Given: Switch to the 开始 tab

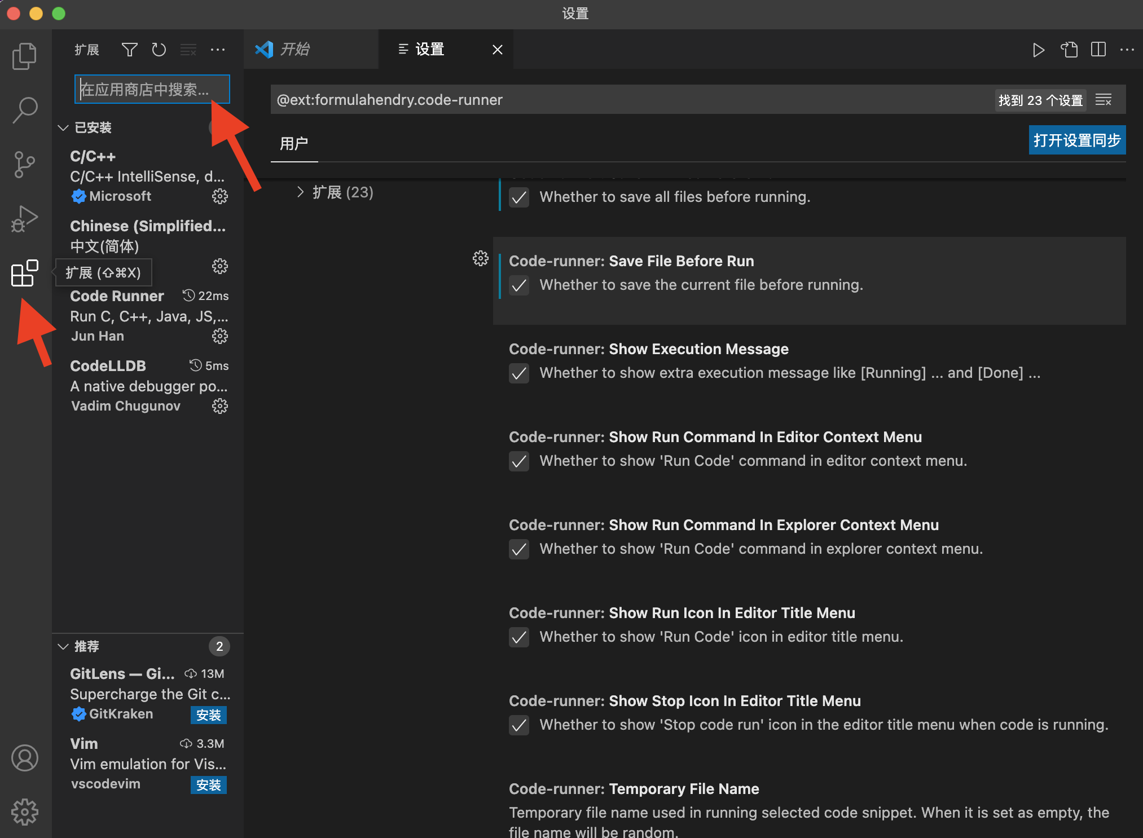Looking at the screenshot, I should pos(311,50).
